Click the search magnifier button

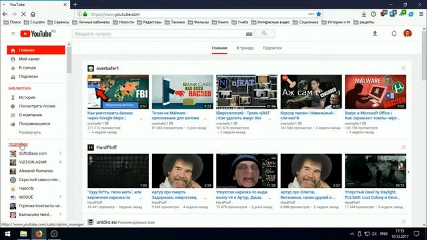pyautogui.click(x=264, y=33)
